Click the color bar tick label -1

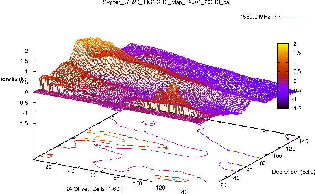click(x=294, y=99)
